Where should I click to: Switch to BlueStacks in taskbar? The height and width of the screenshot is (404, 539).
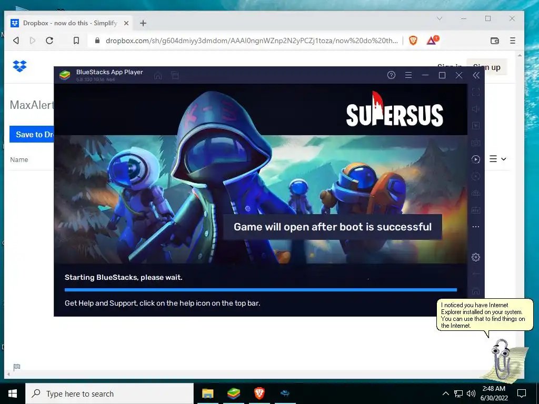point(234,393)
